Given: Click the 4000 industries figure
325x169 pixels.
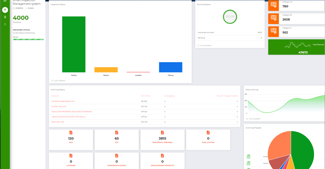Looking at the screenshot, I should [21, 18].
